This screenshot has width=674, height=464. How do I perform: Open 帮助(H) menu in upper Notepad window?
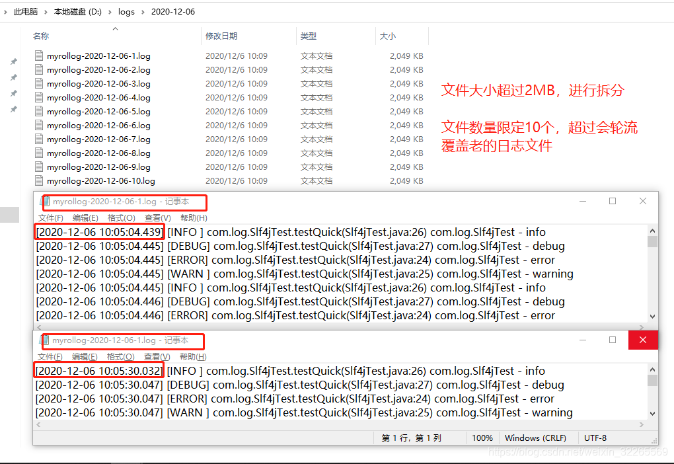(194, 218)
